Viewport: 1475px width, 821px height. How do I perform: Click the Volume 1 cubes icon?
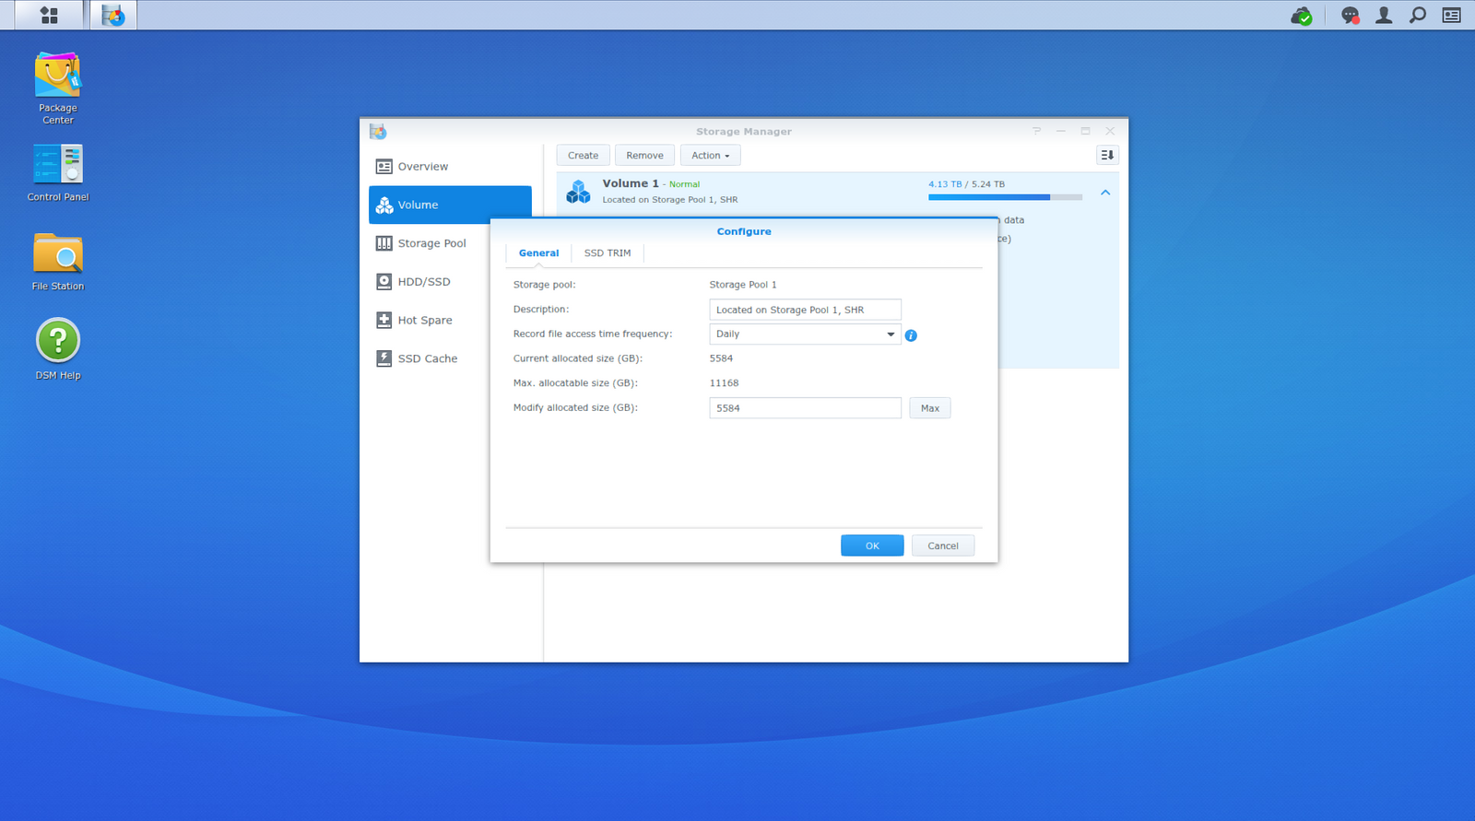pyautogui.click(x=578, y=192)
